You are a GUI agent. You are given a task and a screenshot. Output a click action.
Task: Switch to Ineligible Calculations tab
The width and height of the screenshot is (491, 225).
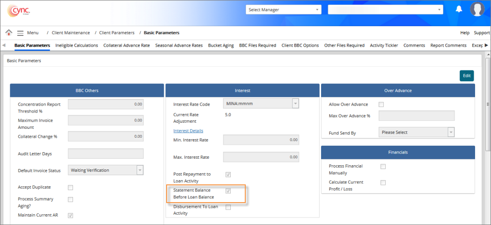(x=76, y=45)
